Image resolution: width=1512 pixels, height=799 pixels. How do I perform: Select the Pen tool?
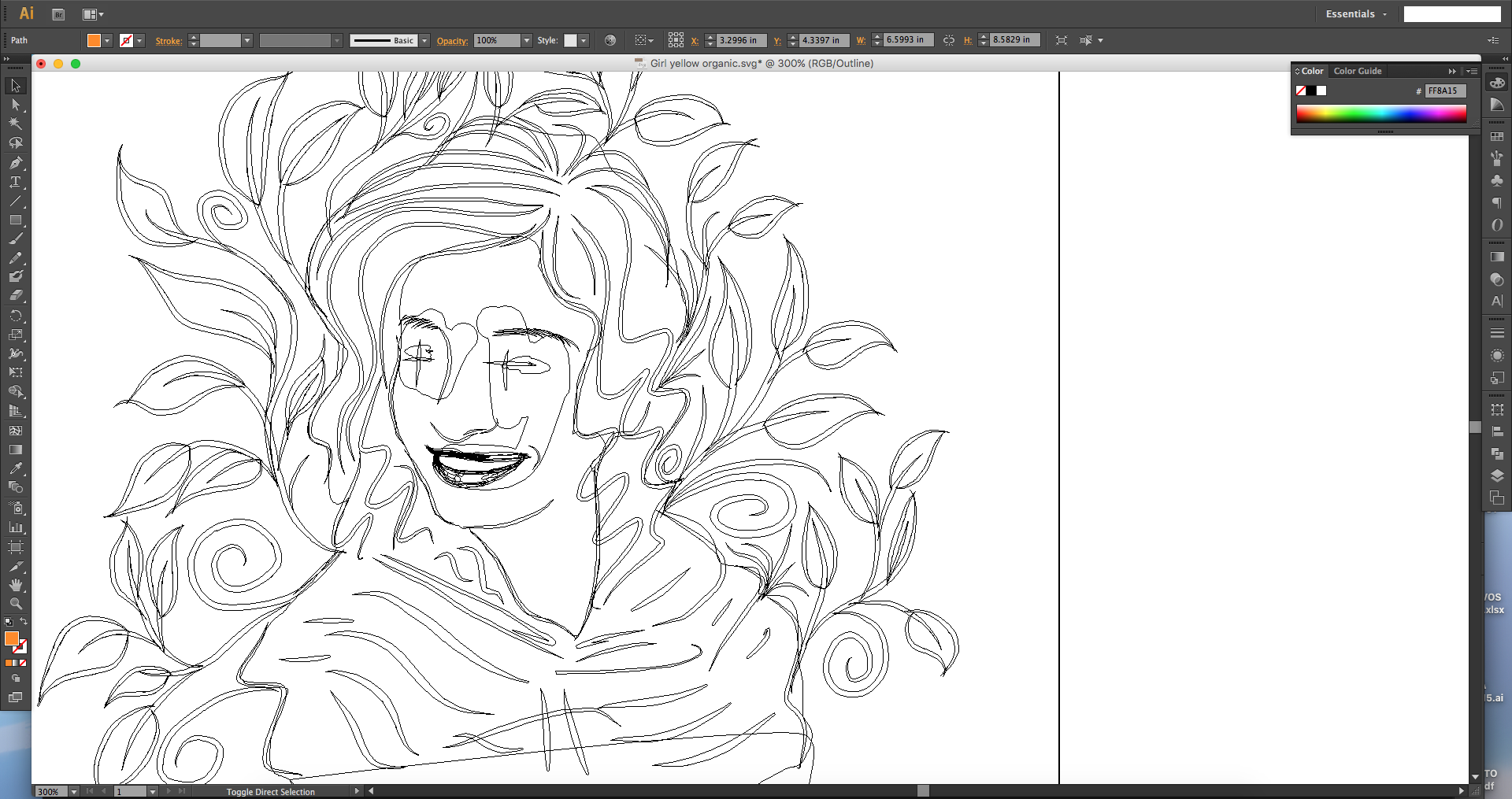click(x=16, y=163)
